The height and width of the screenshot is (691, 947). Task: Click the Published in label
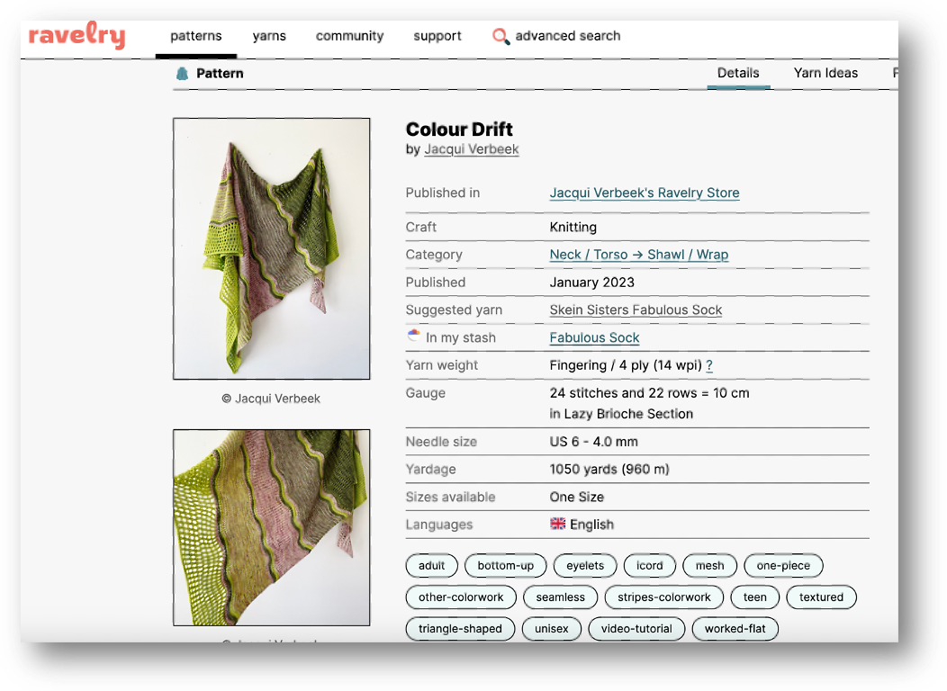click(443, 193)
